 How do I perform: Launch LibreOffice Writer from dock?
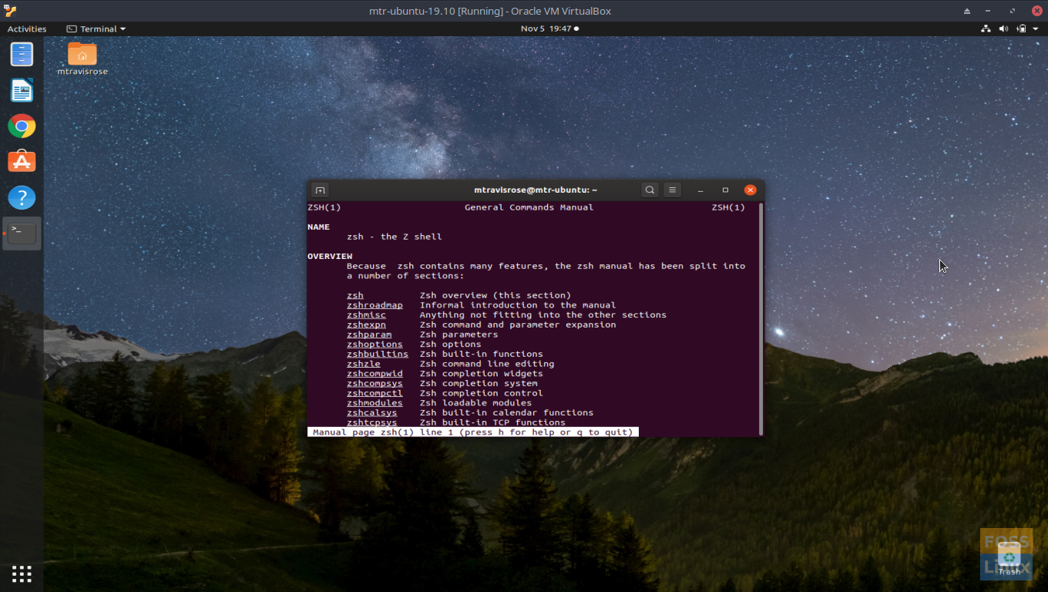tap(22, 90)
